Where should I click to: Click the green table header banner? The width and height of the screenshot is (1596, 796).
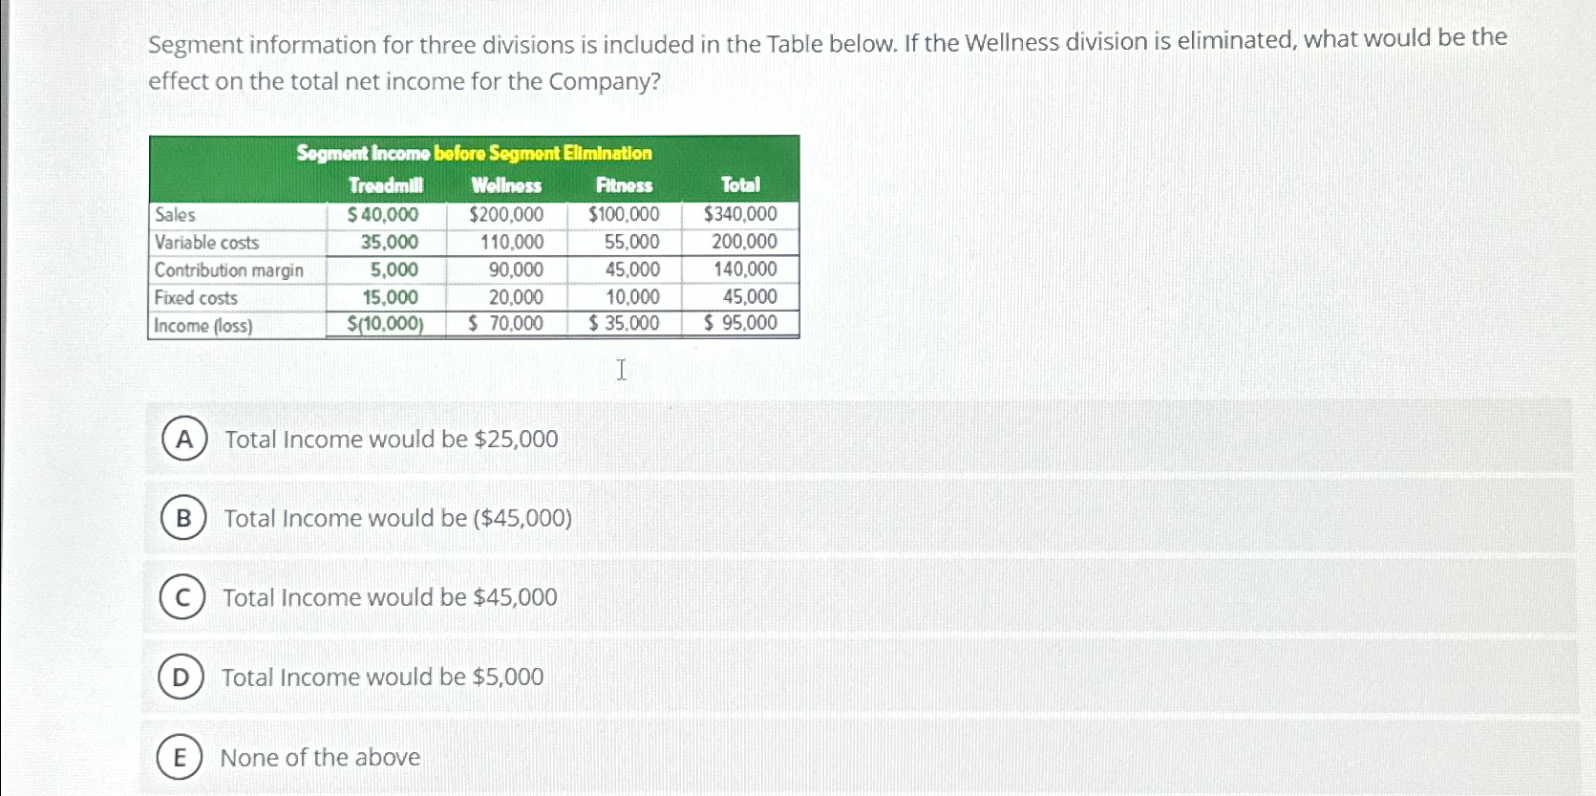475,153
